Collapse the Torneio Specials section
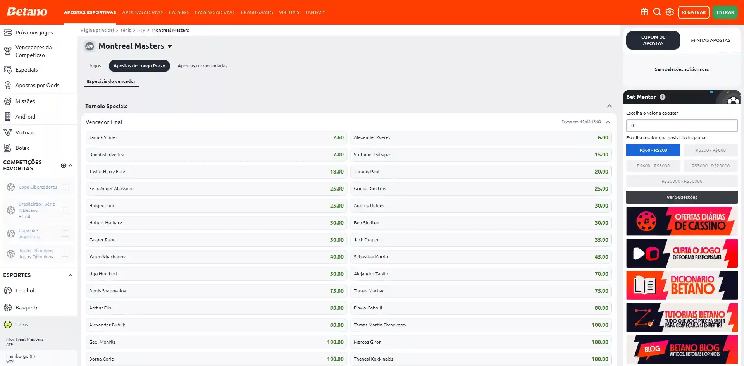This screenshot has width=744, height=366. [x=609, y=106]
